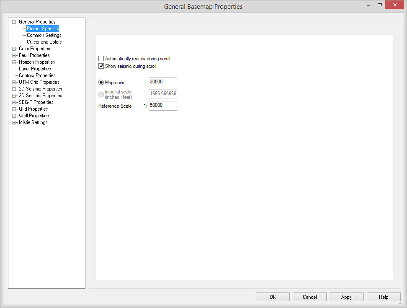Enable Automatically redraw during scroll
Image resolution: width=407 pixels, height=308 pixels.
tap(101, 59)
